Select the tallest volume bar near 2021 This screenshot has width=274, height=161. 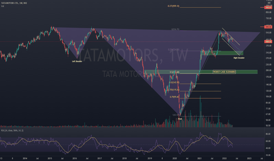point(200,112)
